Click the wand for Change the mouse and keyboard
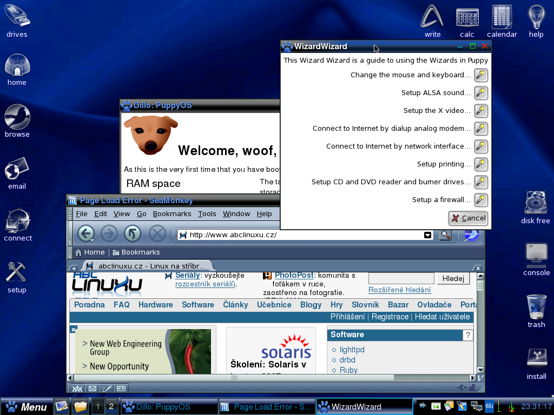Image resolution: width=554 pixels, height=415 pixels. pos(480,75)
